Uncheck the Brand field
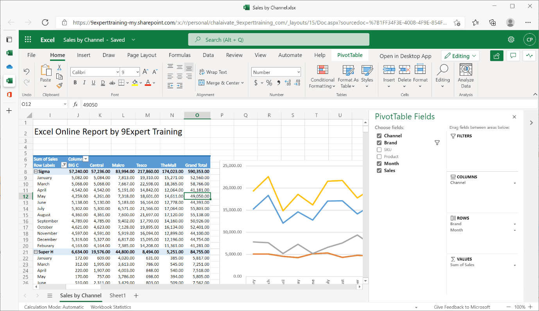The image size is (539, 311). pos(378,142)
